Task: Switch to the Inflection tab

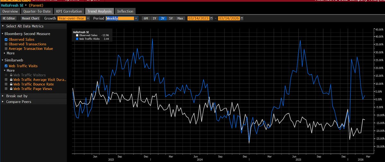Action: tap(125, 11)
